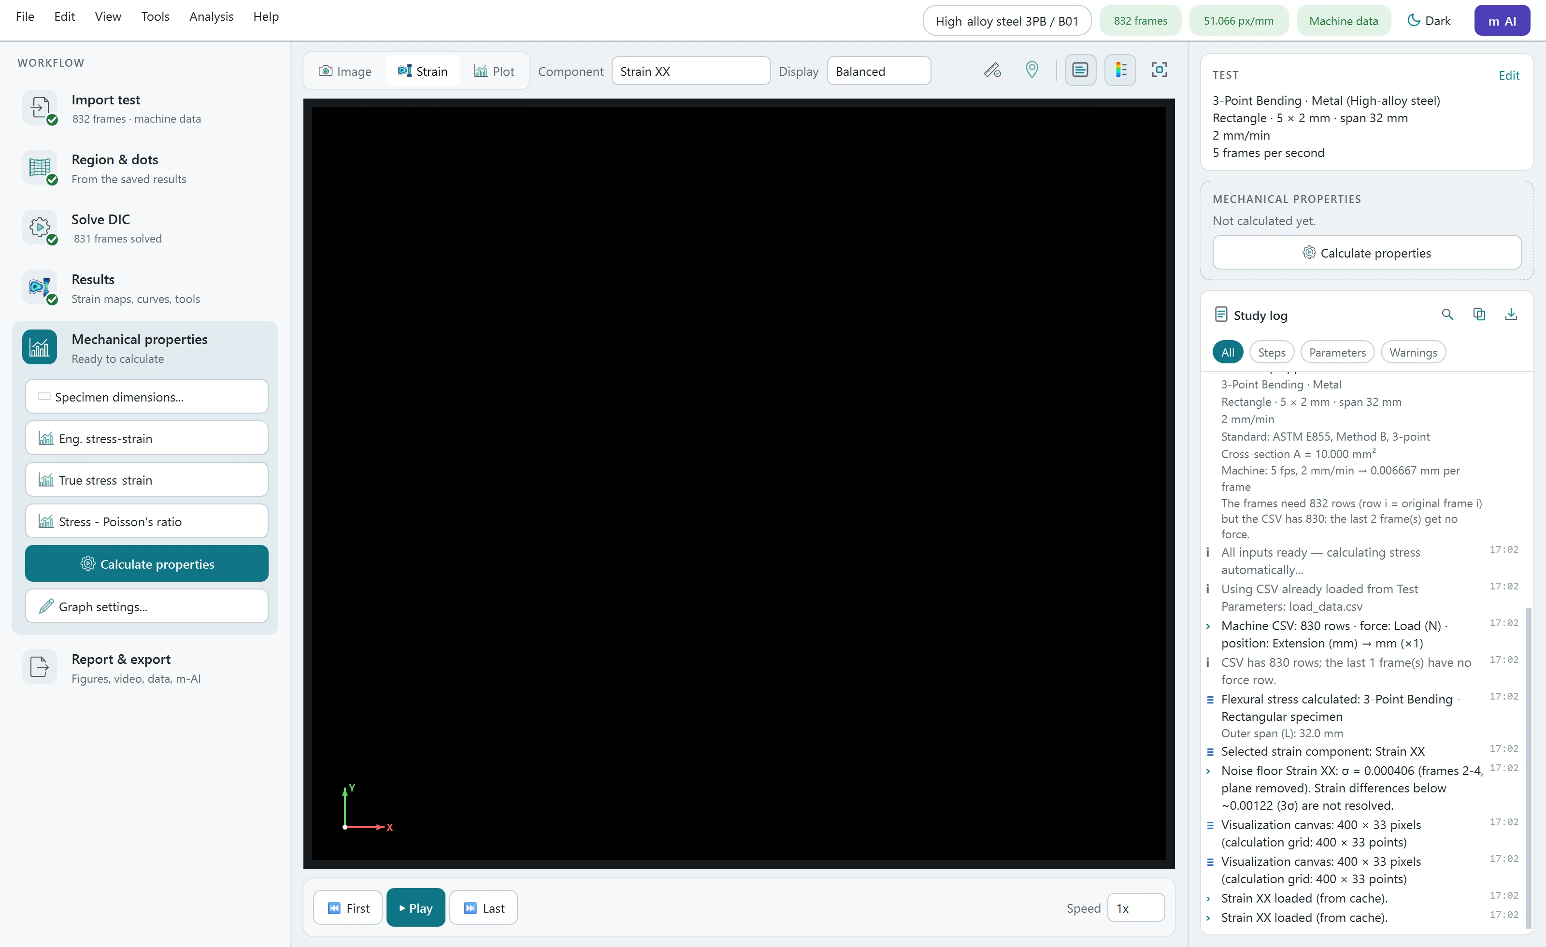Click the teal Calculate properties sidebar button

click(147, 563)
